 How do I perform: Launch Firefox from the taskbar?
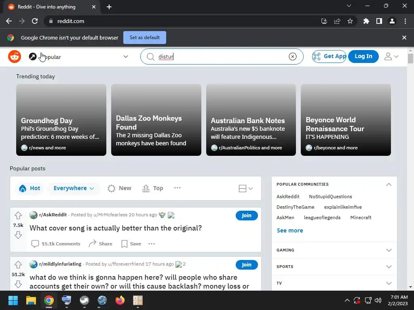[120, 300]
